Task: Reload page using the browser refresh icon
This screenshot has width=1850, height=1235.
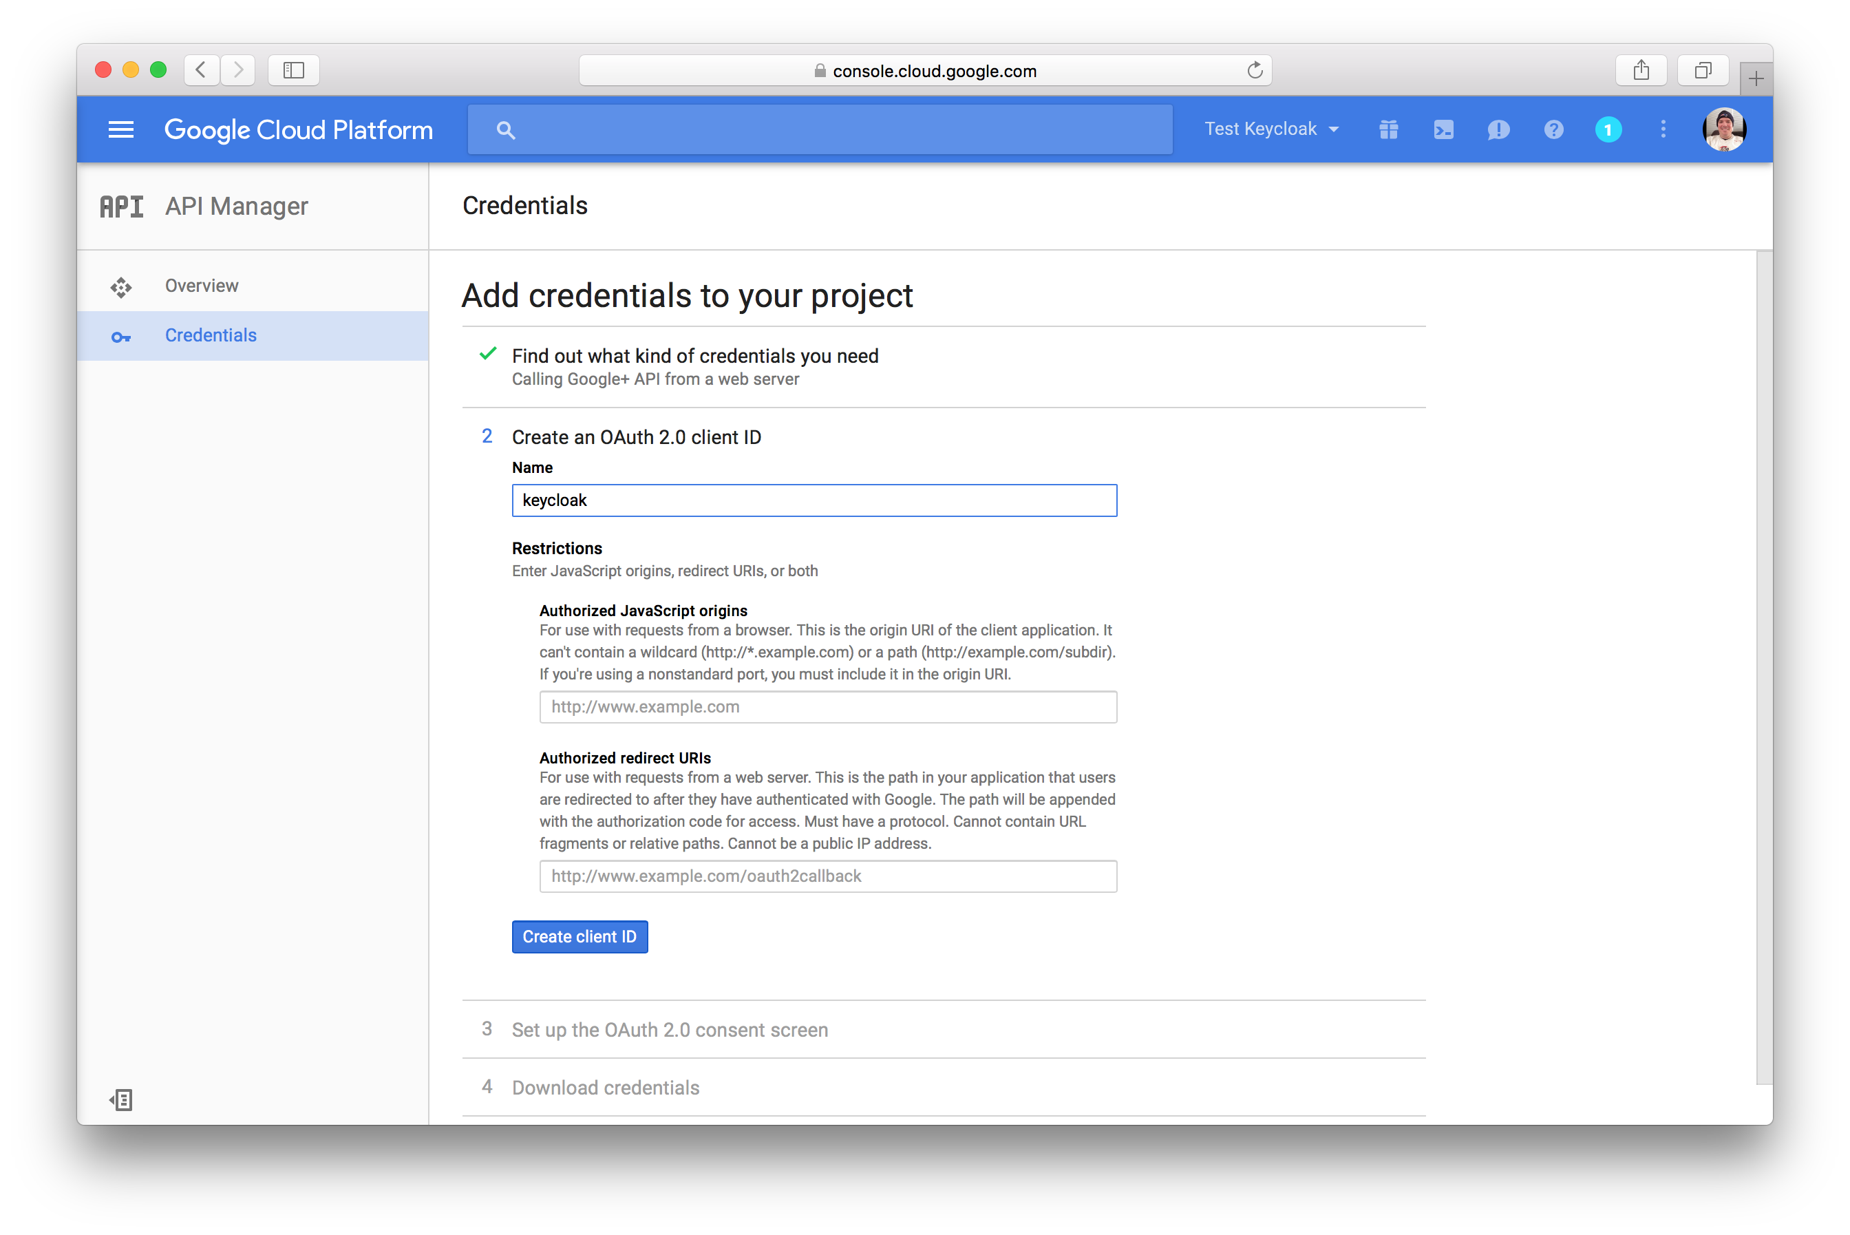Action: coord(1255,70)
